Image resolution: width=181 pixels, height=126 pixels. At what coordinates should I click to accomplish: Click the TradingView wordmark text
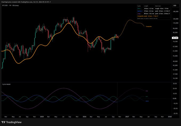point(14,122)
